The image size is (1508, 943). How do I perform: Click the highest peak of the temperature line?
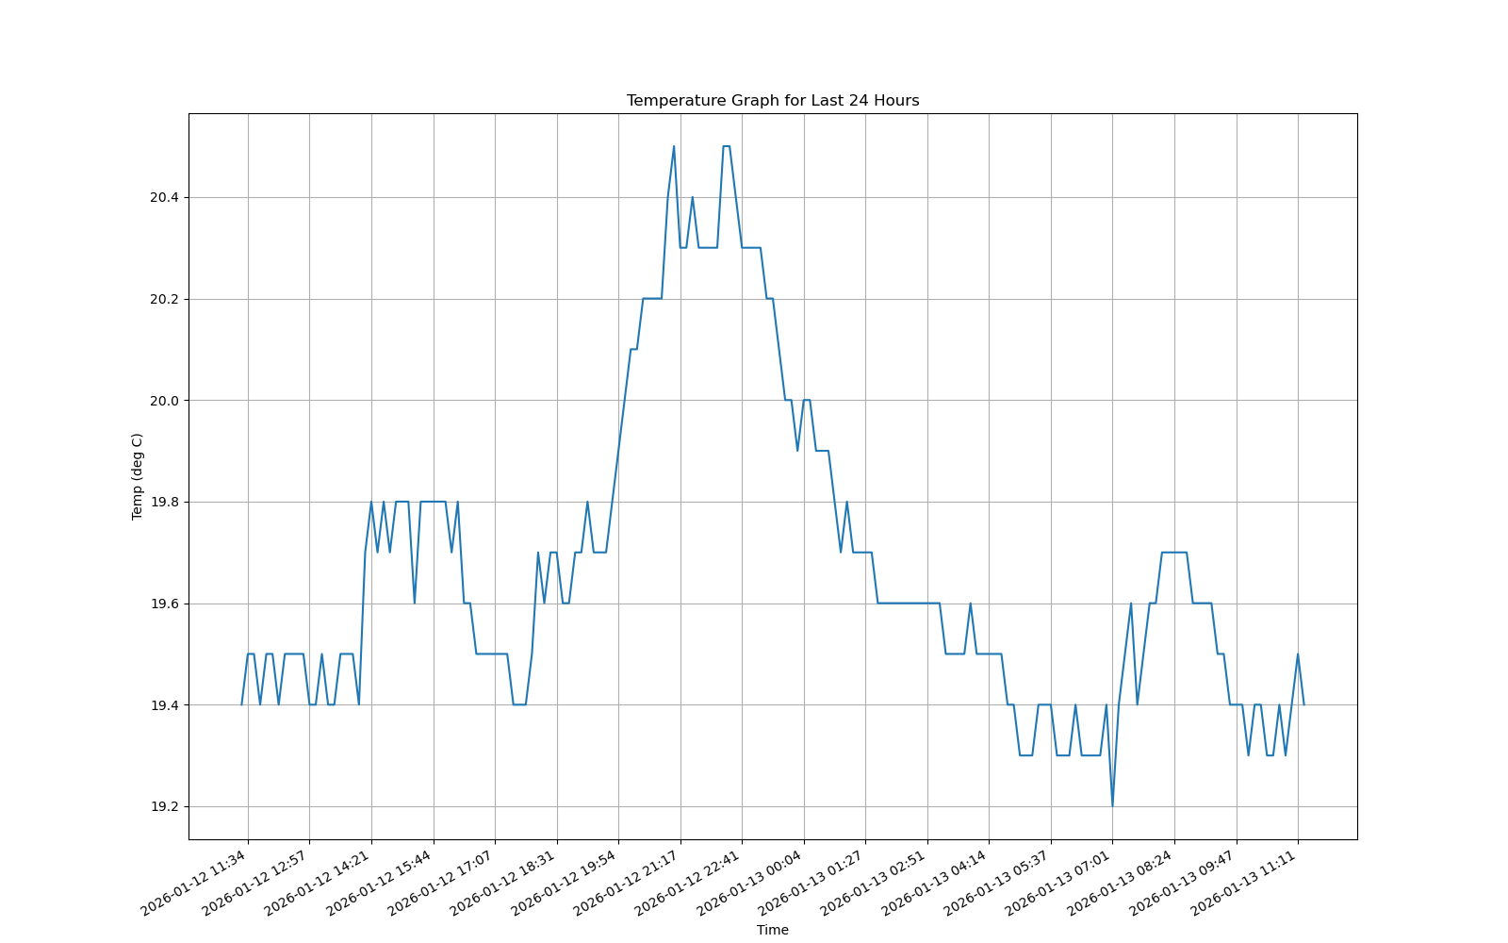click(674, 148)
